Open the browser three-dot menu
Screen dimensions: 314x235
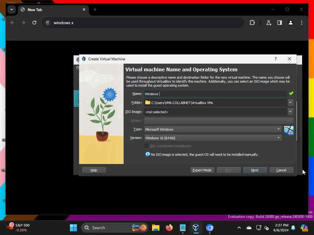click(x=302, y=23)
